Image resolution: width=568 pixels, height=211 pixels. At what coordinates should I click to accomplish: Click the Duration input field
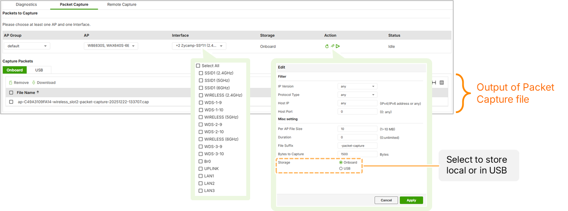(x=357, y=137)
